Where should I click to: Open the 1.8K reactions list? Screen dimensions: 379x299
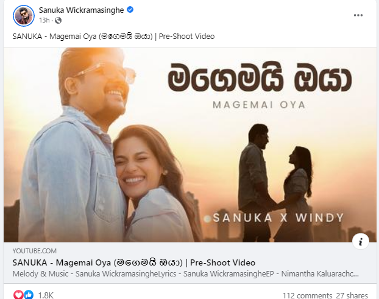point(46,295)
